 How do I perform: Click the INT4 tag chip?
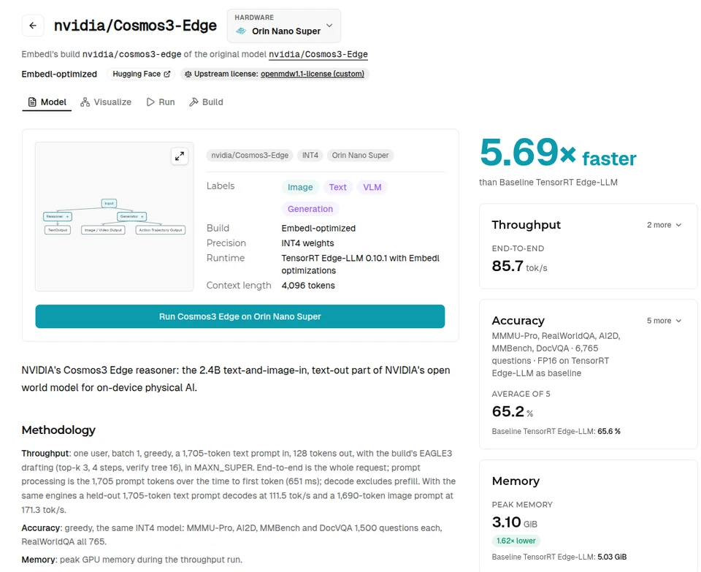310,155
